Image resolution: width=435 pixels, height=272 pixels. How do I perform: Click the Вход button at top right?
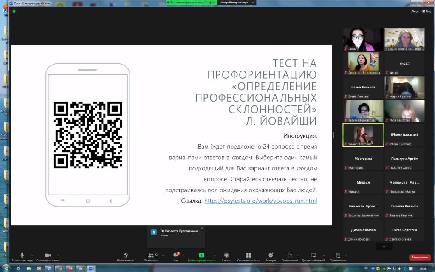tap(415, 11)
